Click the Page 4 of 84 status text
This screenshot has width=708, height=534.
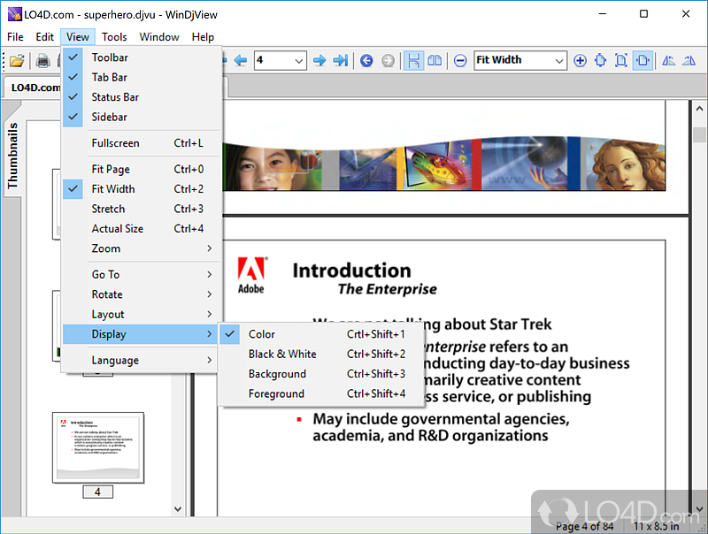[x=584, y=526]
